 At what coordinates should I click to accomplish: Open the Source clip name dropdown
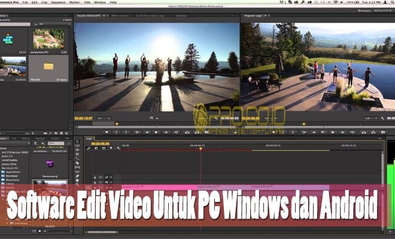tap(104, 16)
